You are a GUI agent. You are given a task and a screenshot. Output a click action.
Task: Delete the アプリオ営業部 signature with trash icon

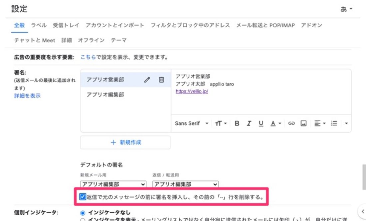click(x=161, y=80)
